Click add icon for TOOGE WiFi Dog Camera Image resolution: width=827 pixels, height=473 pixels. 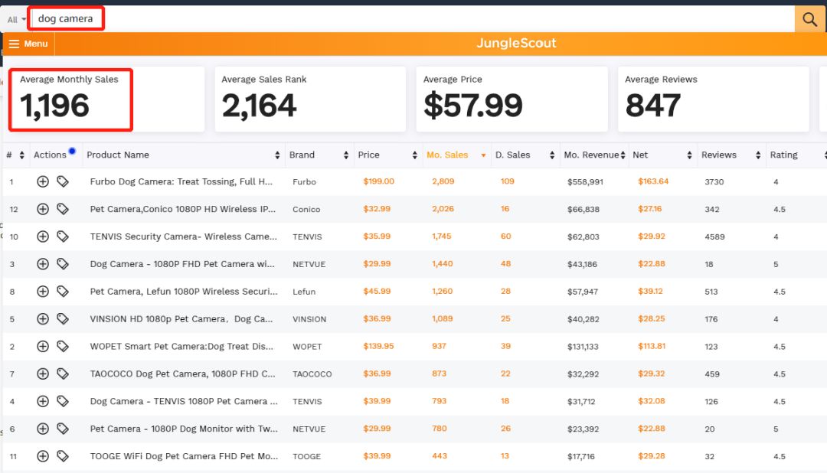pos(43,456)
